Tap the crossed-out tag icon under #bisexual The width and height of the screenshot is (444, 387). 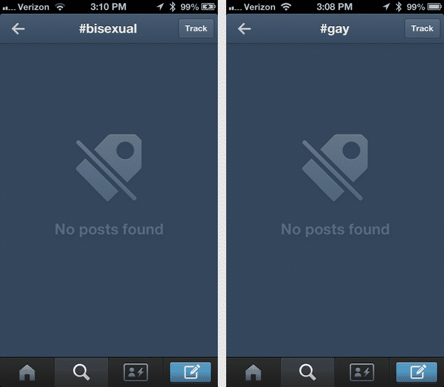coord(109,167)
